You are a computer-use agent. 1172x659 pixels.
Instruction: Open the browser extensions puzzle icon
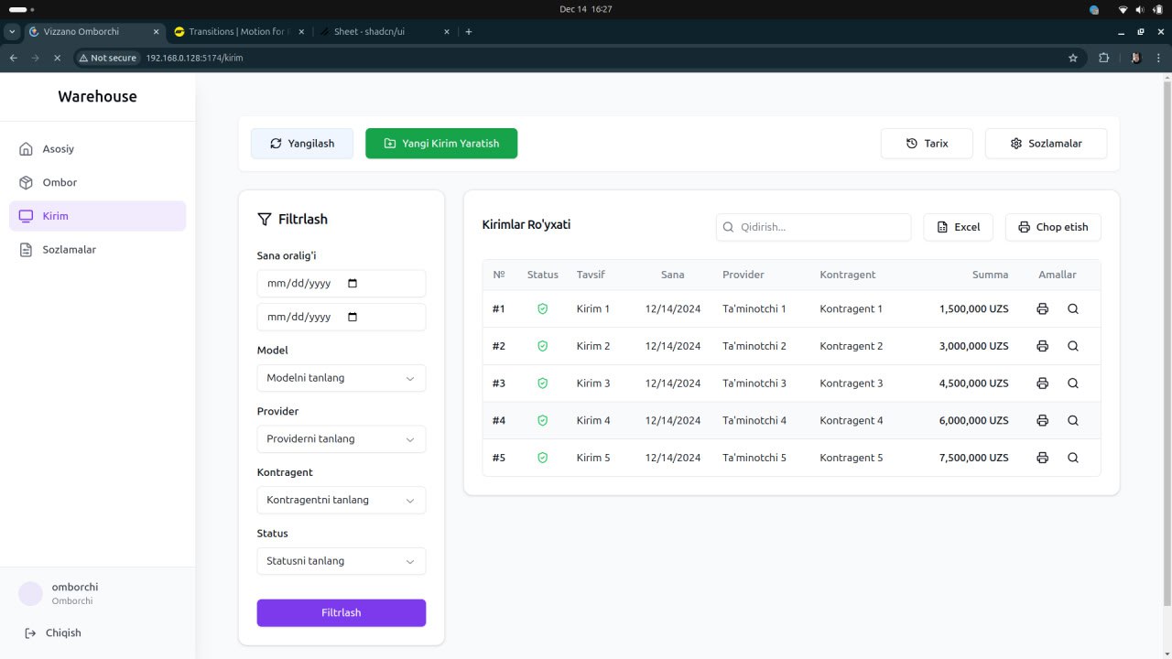1103,58
